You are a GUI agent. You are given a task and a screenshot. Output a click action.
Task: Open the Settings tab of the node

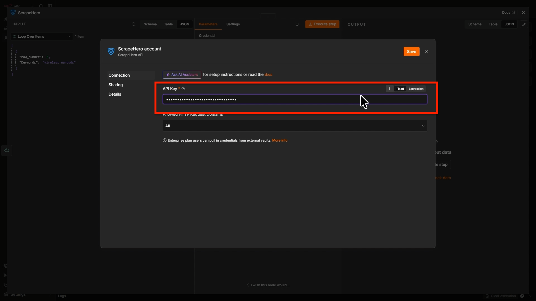pyautogui.click(x=233, y=24)
